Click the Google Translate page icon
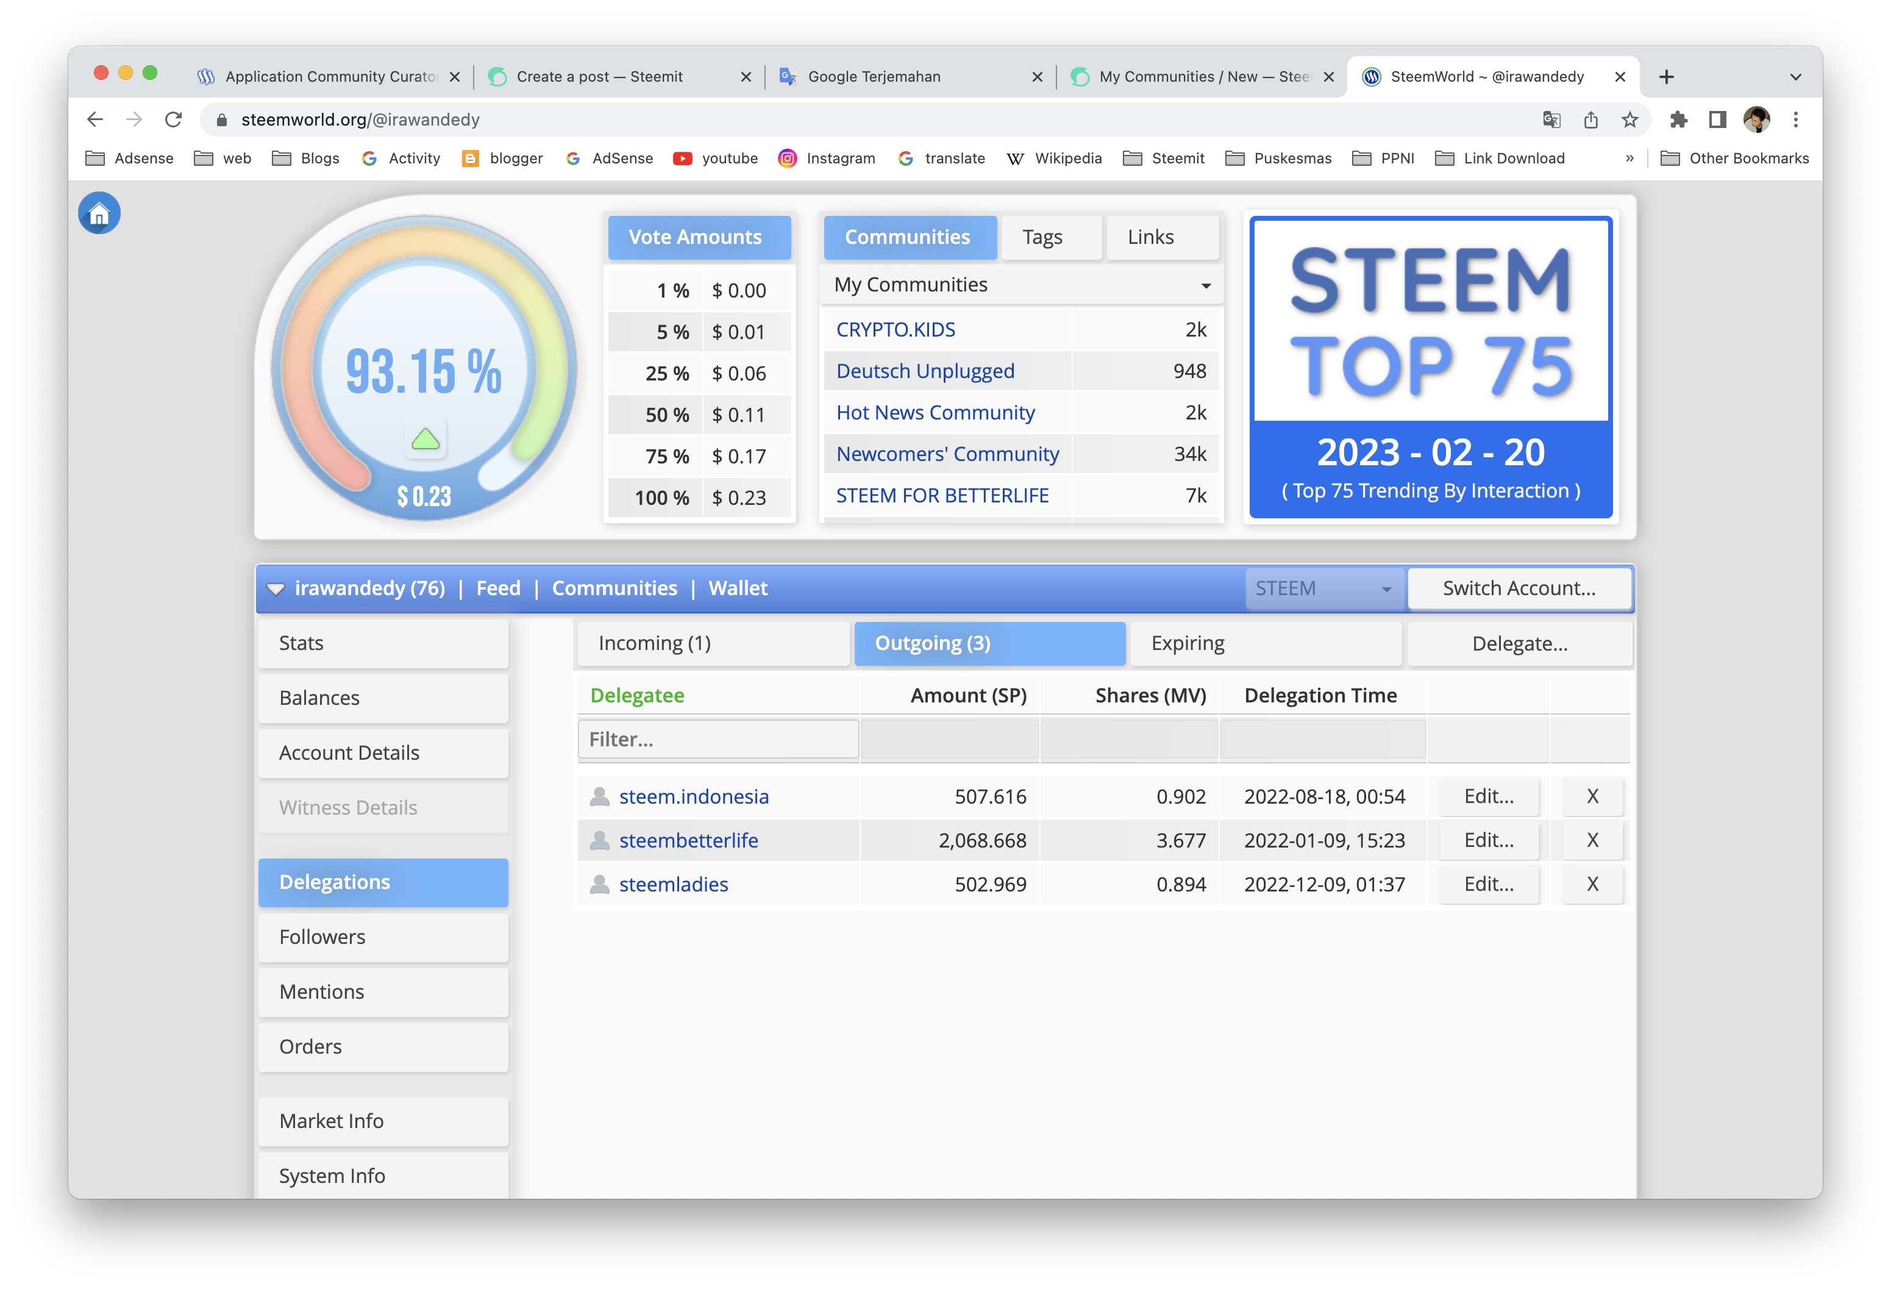 point(1551,120)
